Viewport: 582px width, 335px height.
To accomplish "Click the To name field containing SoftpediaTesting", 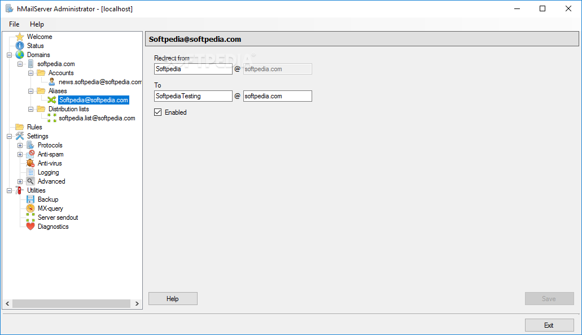I will 193,96.
